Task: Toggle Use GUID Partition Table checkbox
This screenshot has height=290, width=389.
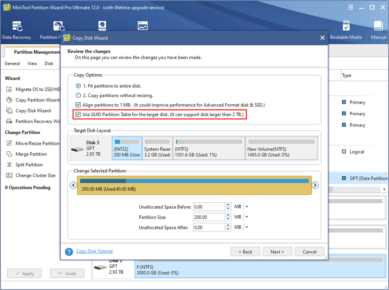Action: point(78,114)
